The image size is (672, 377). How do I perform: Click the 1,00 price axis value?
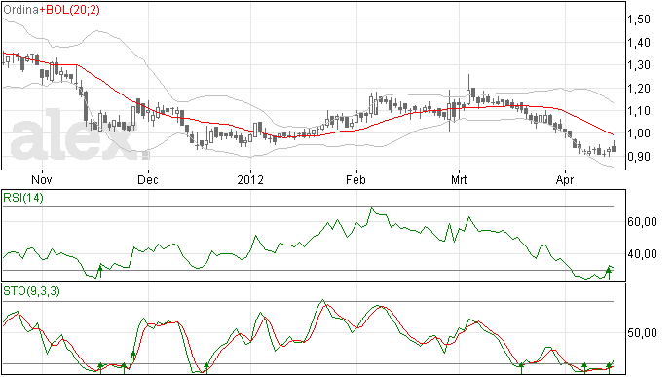pos(639,133)
